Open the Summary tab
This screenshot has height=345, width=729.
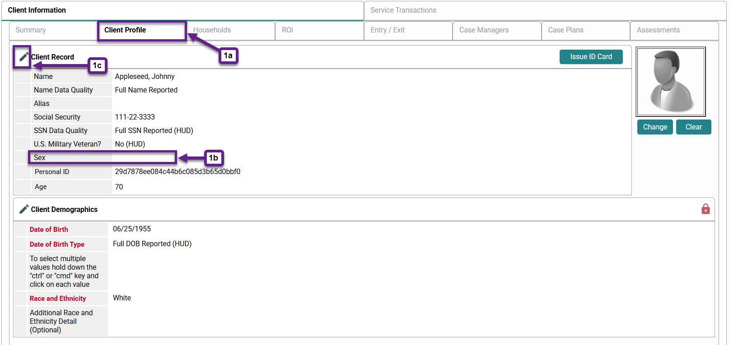coord(31,30)
